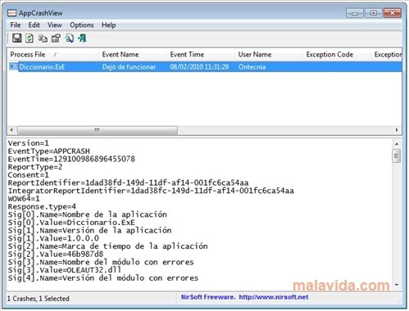
Task: Sort by Process File column header
Action: (53, 55)
